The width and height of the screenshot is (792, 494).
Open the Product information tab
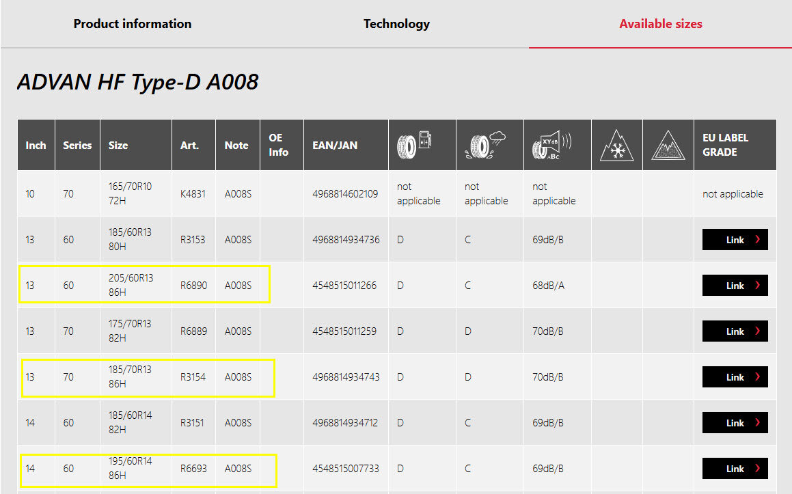(x=132, y=23)
